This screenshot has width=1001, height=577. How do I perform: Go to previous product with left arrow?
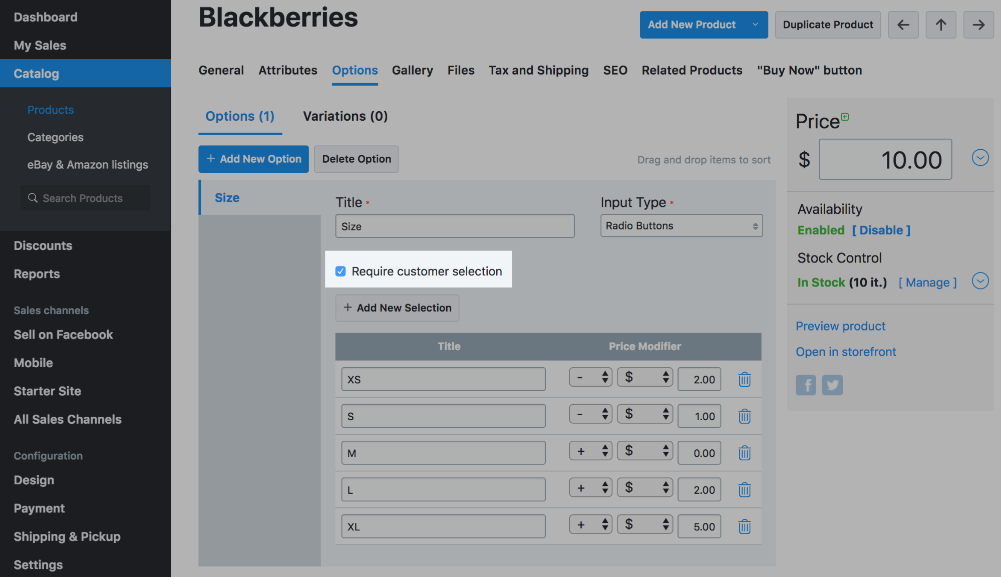point(903,25)
